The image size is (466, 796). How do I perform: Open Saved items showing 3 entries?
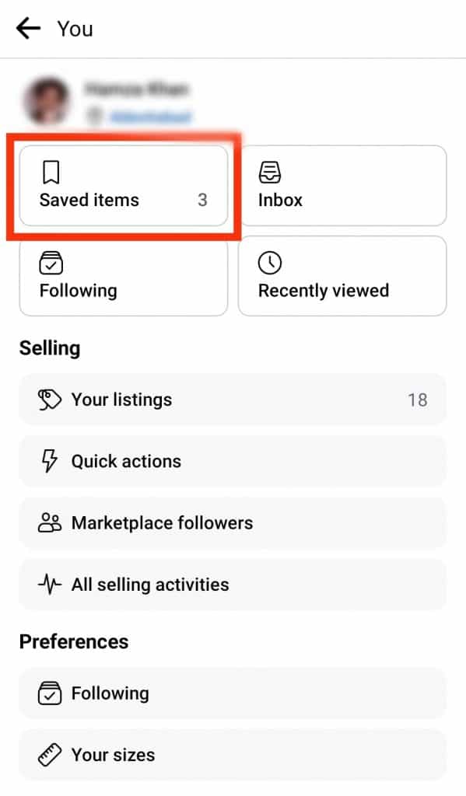pyautogui.click(x=122, y=185)
